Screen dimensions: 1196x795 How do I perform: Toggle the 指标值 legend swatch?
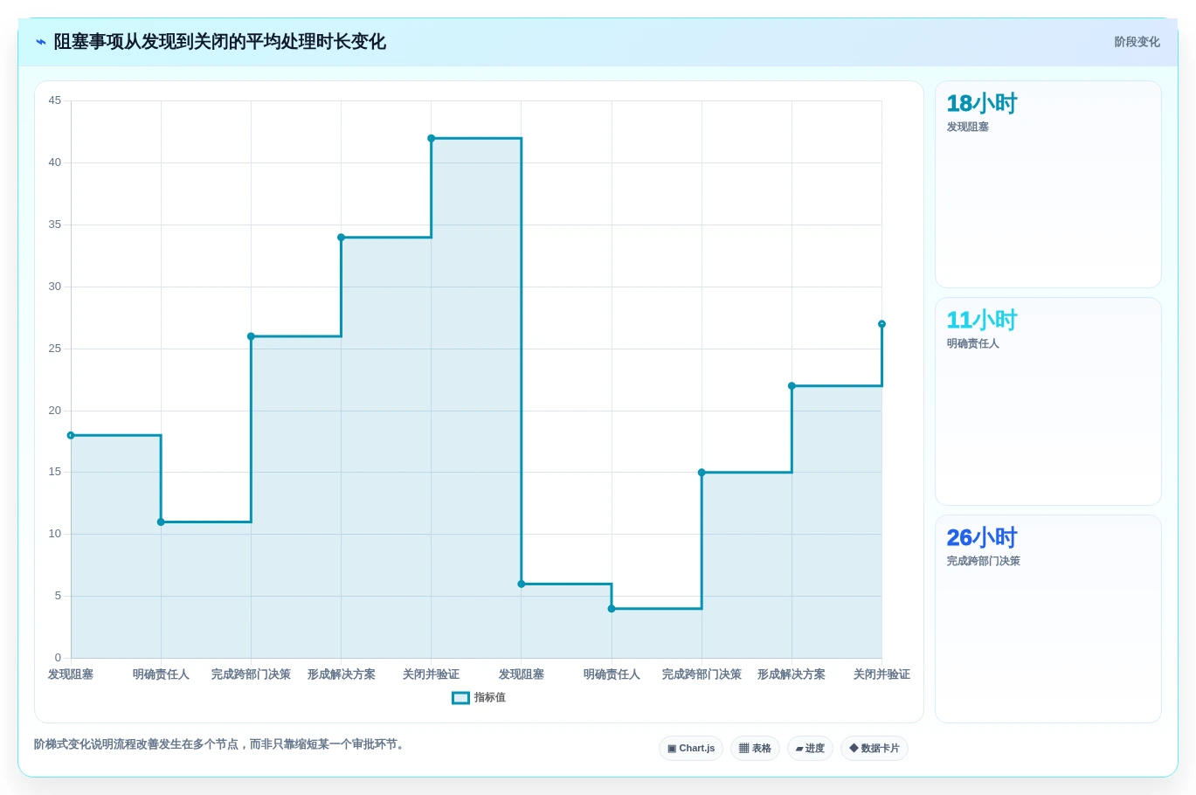[x=460, y=698]
